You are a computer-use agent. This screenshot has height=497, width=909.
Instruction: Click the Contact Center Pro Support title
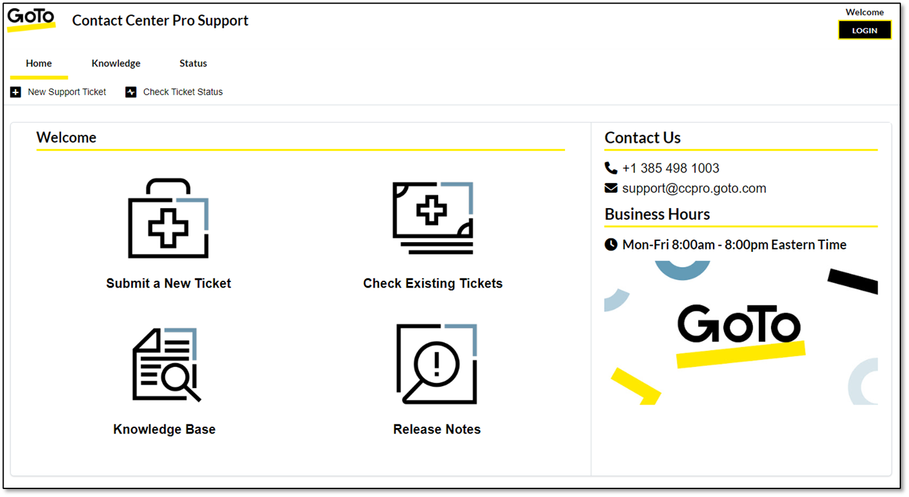(160, 20)
